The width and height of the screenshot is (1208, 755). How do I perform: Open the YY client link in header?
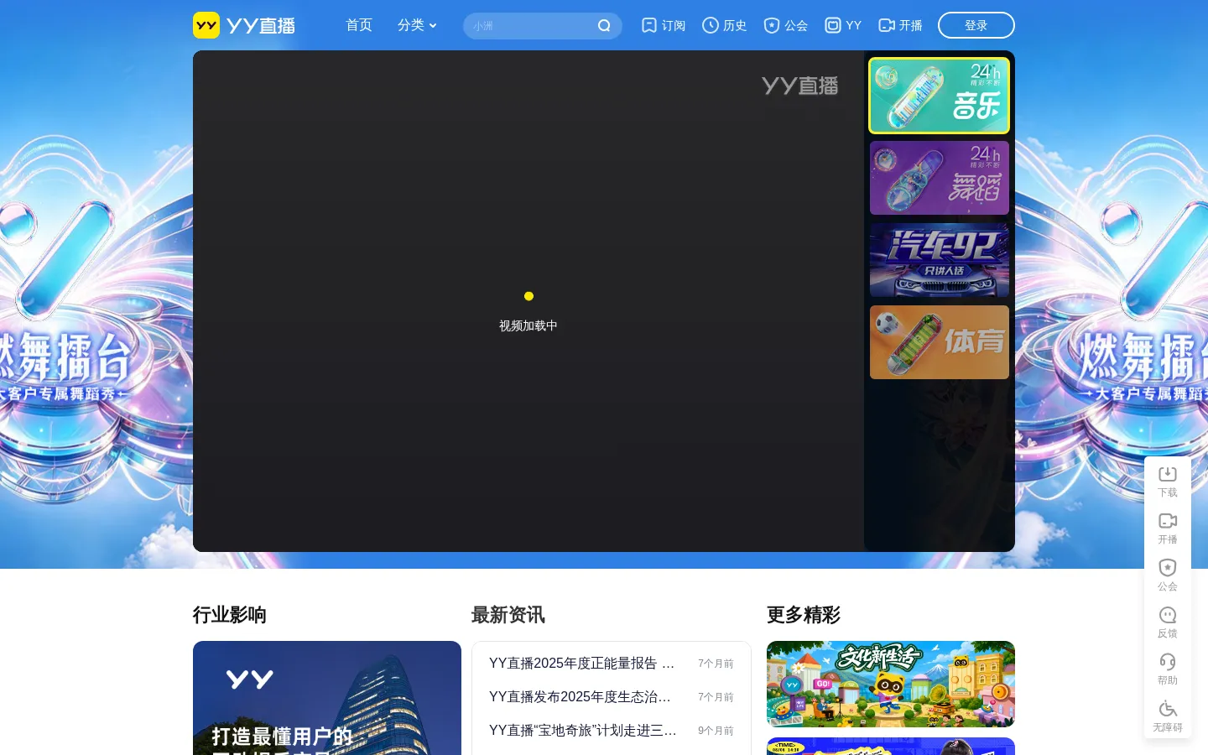843,25
